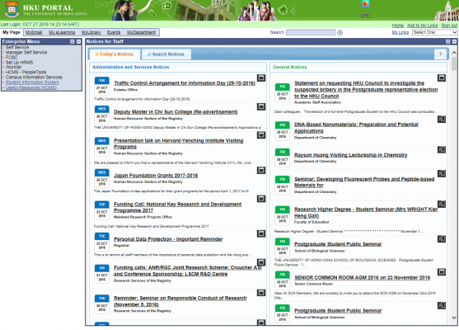The height and width of the screenshot is (330, 459).
Task: Click into the Search input field
Action: pyautogui.click(x=311, y=32)
